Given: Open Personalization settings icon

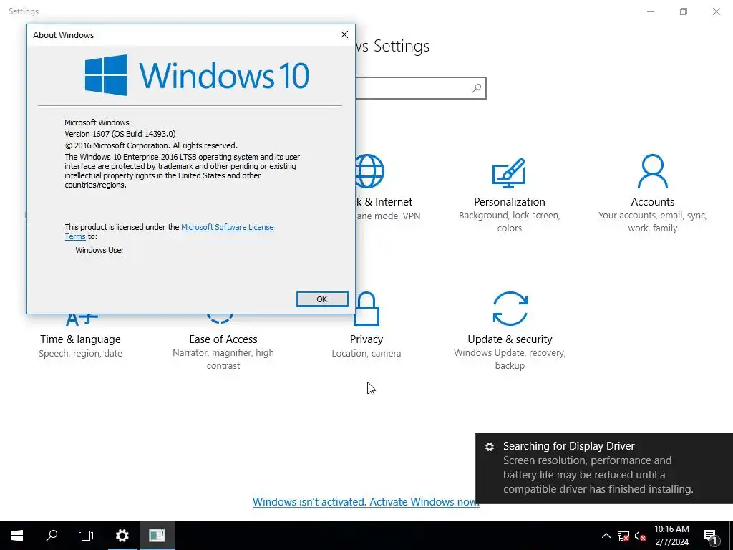Looking at the screenshot, I should 509,172.
